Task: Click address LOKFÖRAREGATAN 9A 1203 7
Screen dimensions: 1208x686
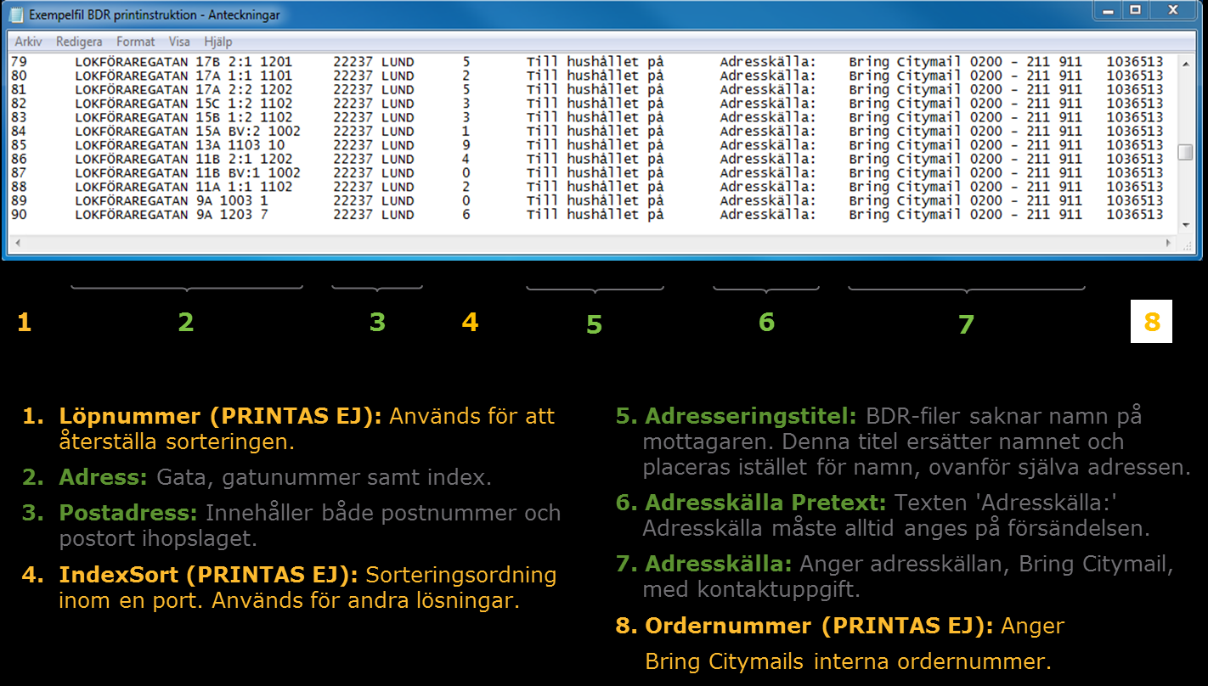Action: tap(172, 215)
